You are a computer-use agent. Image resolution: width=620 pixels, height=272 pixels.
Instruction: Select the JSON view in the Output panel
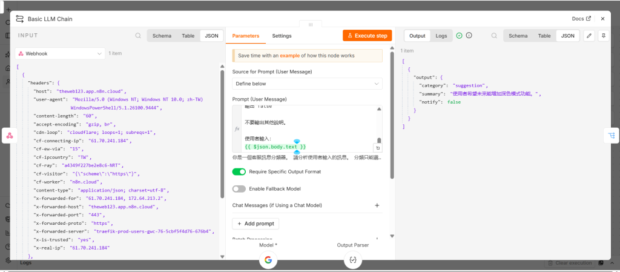click(x=568, y=36)
